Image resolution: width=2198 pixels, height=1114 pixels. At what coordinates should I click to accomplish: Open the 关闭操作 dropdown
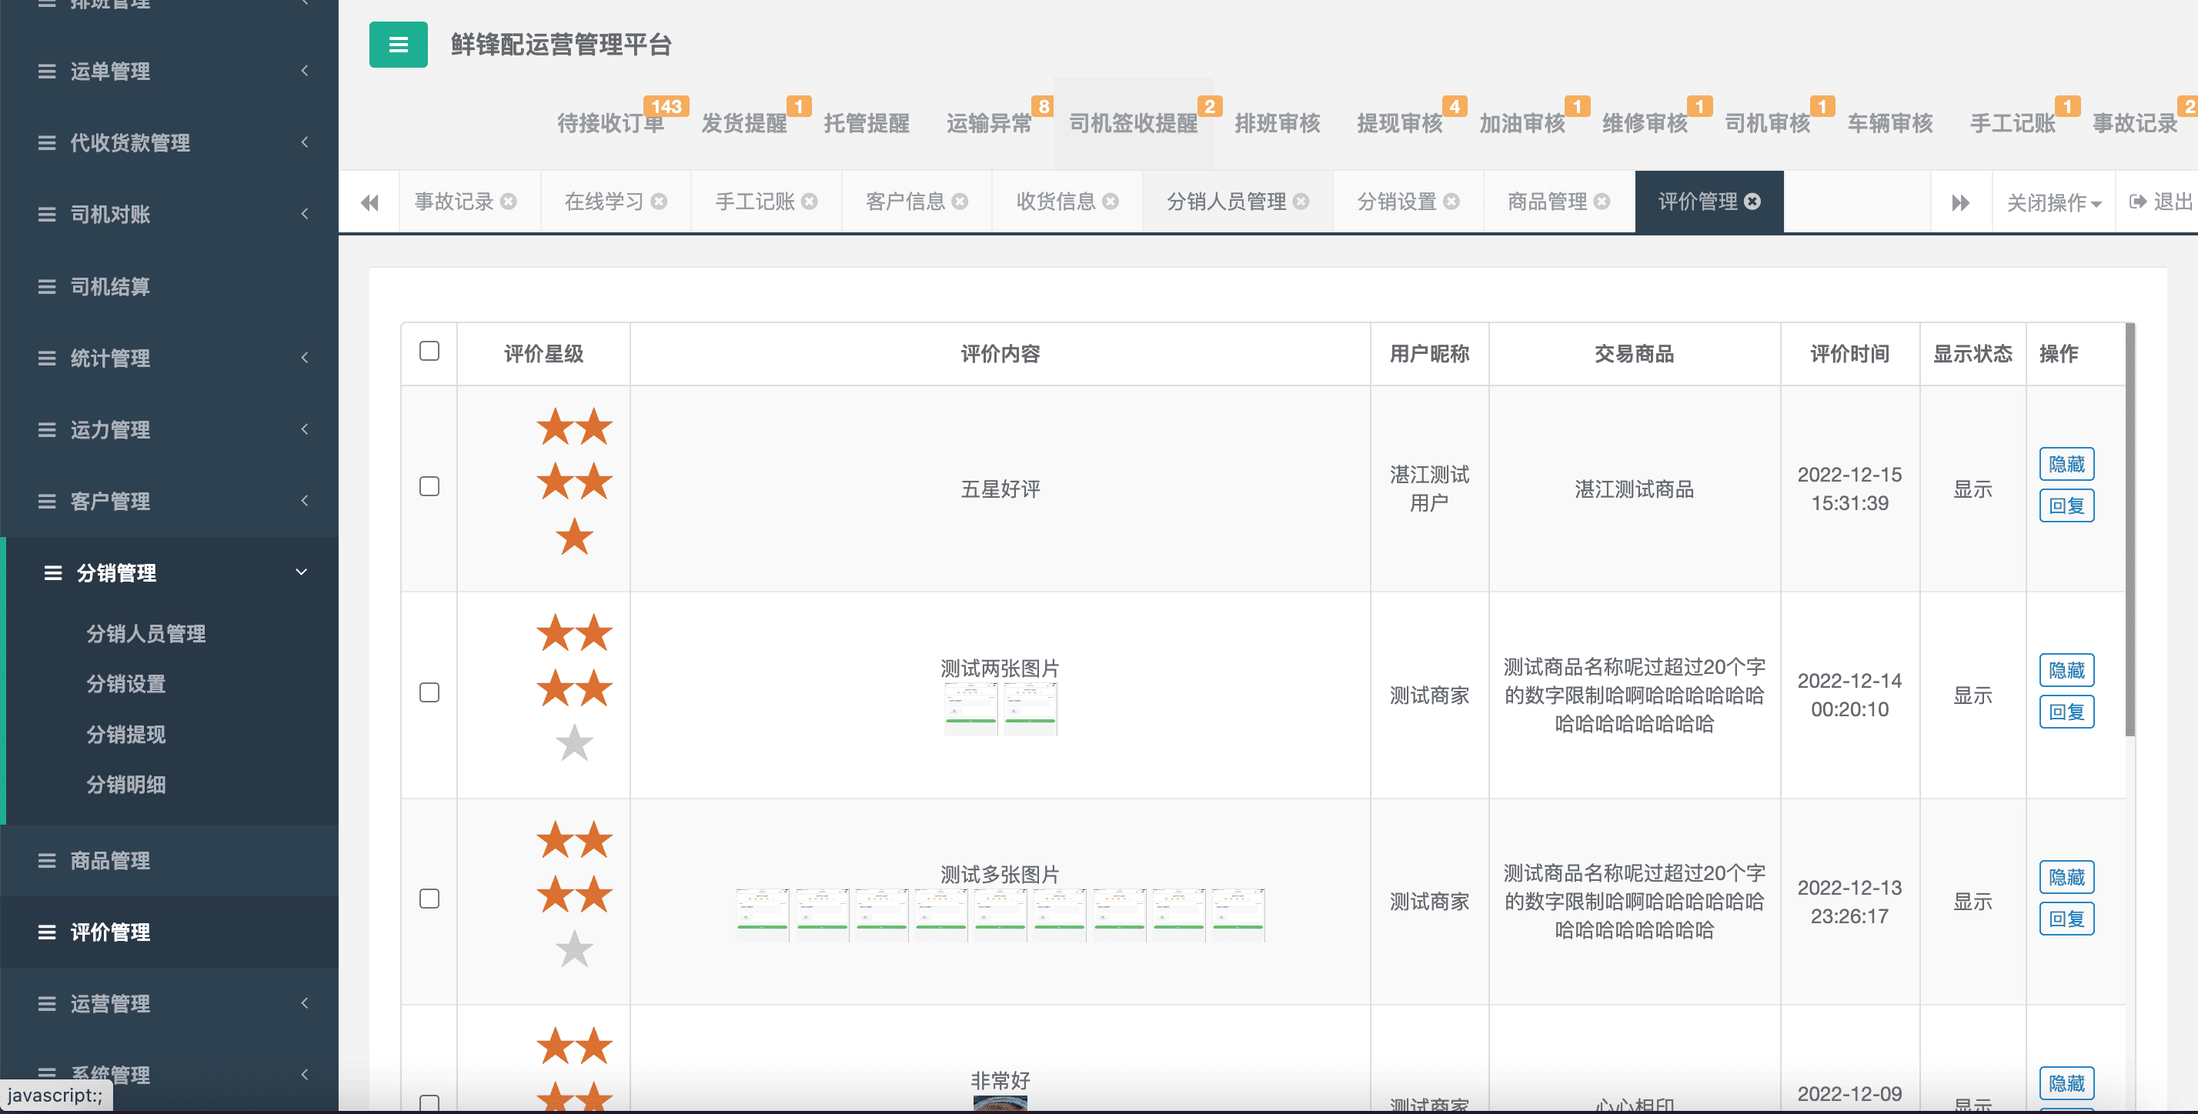(x=2054, y=202)
